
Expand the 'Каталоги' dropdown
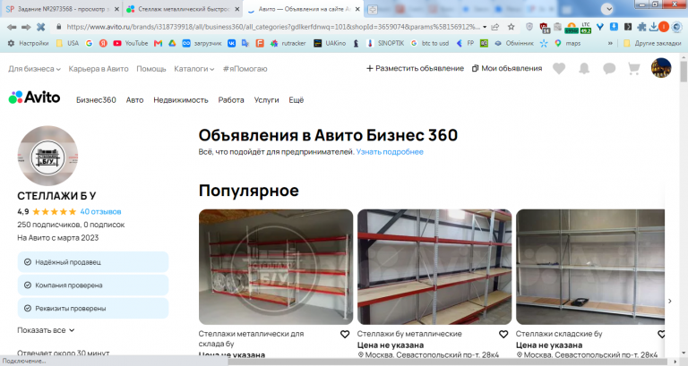click(x=193, y=69)
